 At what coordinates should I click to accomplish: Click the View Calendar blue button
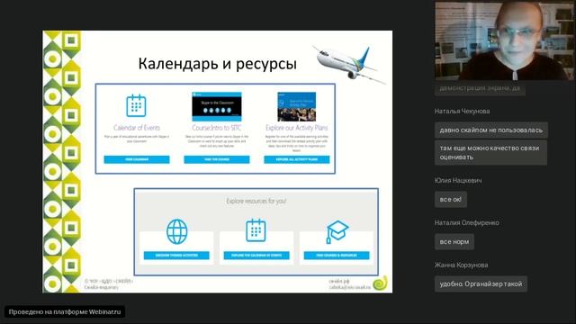point(137,159)
